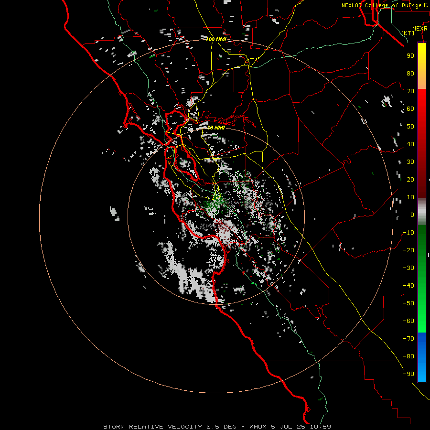
Task: Click the 0 value on velocity scale
Action: [412, 215]
